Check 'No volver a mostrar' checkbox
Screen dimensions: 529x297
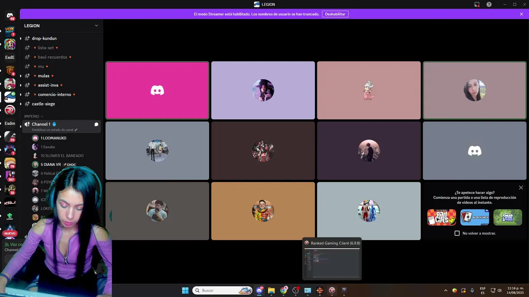(457, 233)
